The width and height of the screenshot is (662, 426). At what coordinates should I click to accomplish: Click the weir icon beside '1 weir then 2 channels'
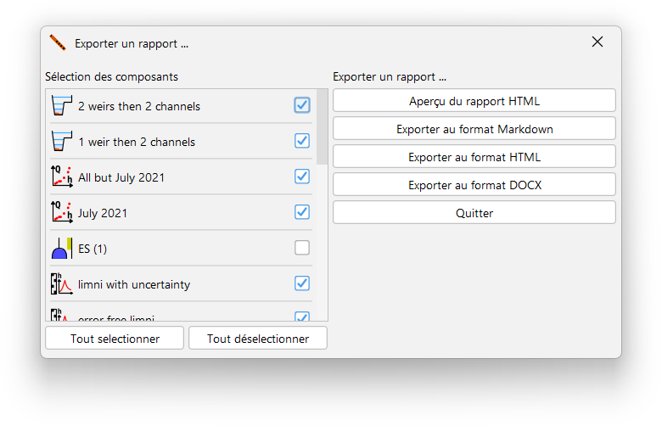61,142
